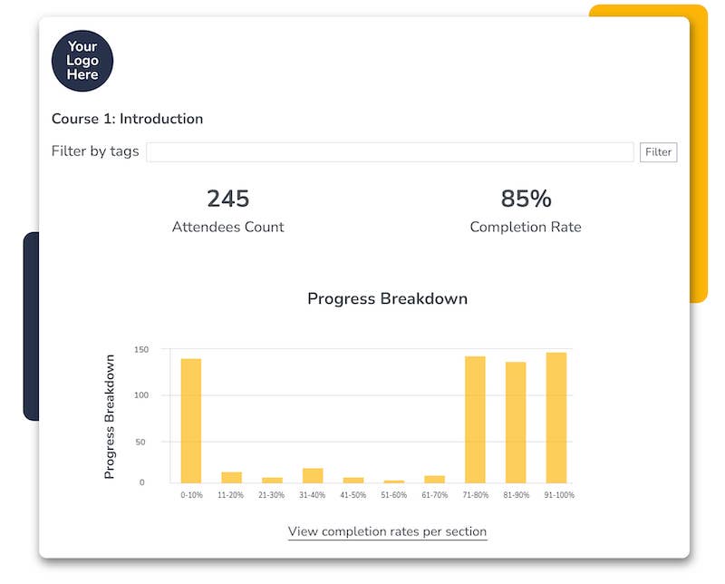
Task: Click the Completion Rate label
Action: click(x=526, y=227)
